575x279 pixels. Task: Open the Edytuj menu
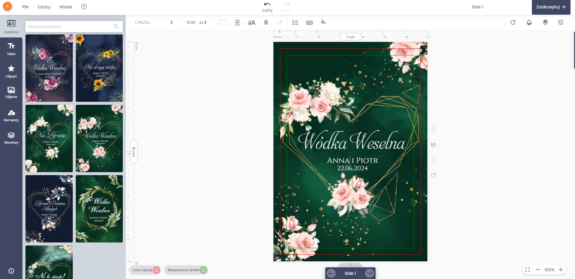[x=44, y=7]
